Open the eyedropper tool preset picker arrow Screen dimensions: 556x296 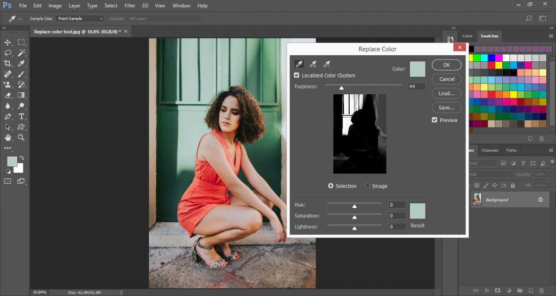tap(20, 19)
